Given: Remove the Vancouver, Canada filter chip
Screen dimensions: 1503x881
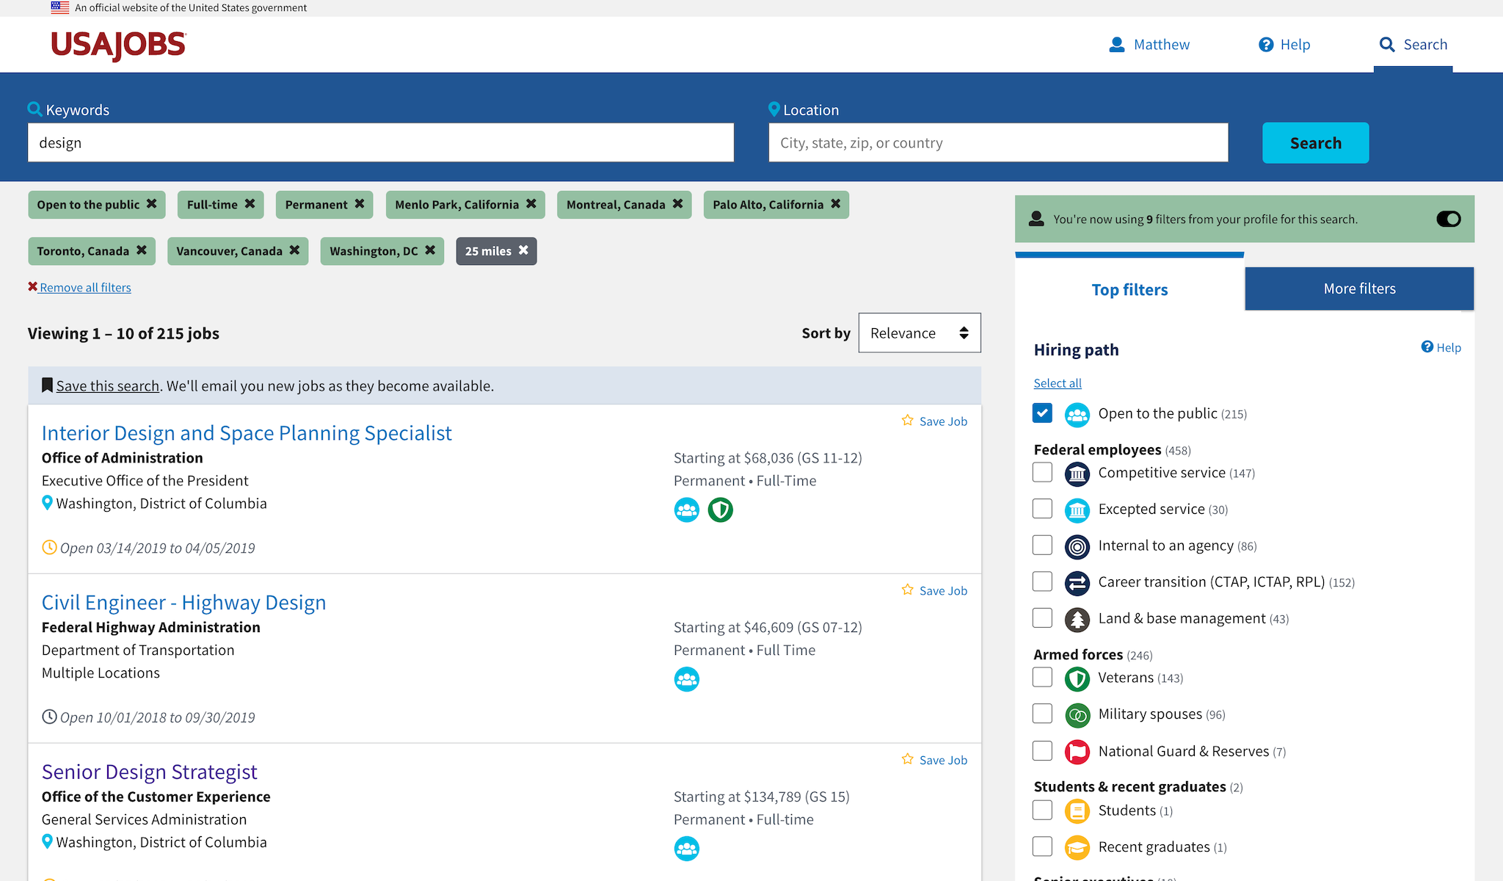Looking at the screenshot, I should (294, 250).
